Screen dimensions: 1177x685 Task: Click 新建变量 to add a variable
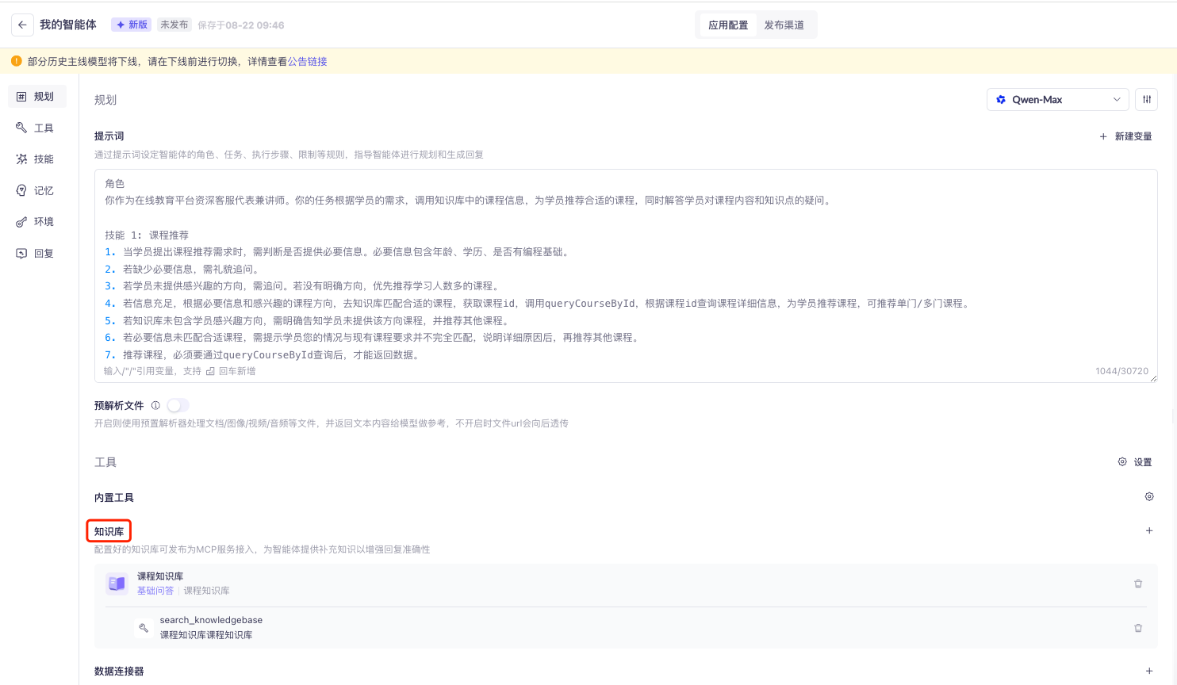pos(1125,136)
